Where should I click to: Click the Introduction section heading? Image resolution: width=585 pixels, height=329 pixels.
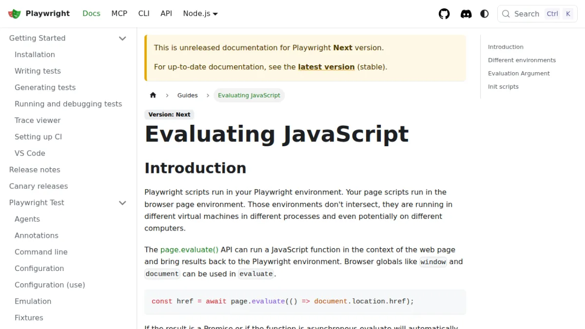pyautogui.click(x=195, y=168)
